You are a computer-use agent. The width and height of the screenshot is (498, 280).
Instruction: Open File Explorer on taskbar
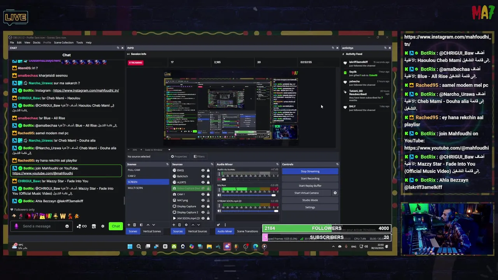pos(209,246)
